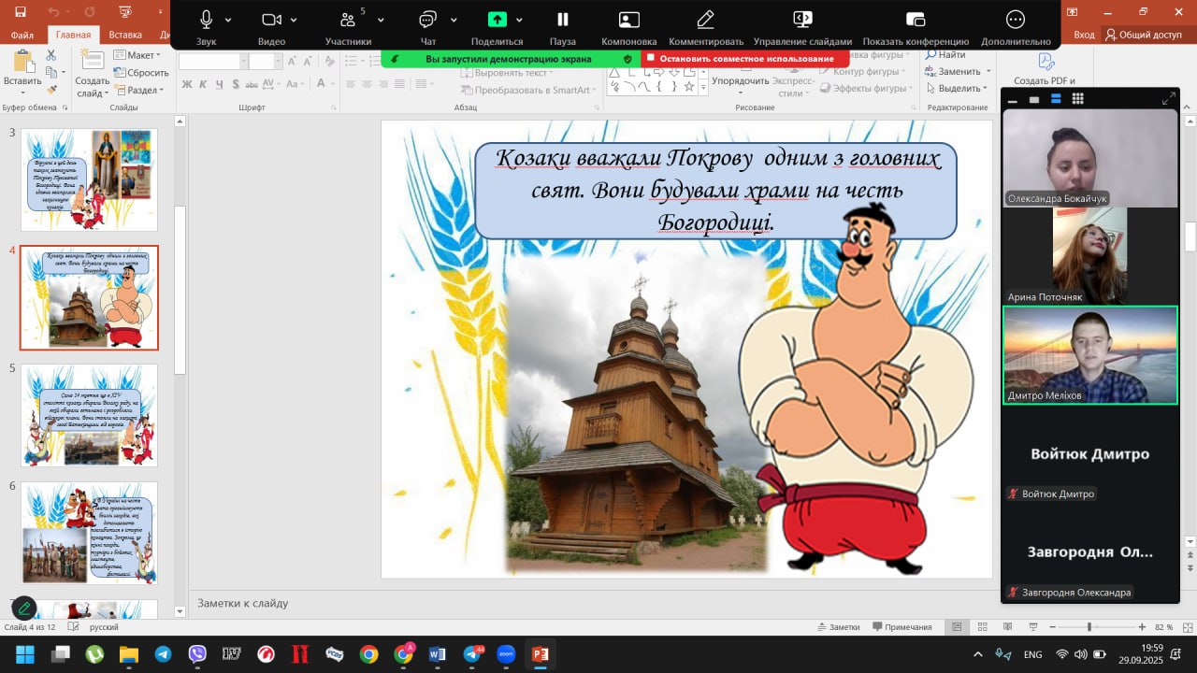
Task: Click the More (Дополнительно) ellipsis icon
Action: 1016,20
